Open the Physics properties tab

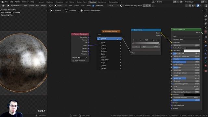point(206,54)
